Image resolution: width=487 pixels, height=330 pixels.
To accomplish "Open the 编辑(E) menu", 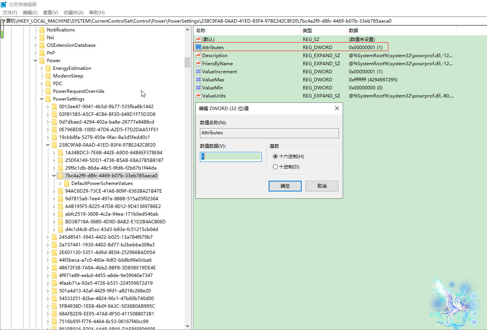I will click(x=30, y=13).
